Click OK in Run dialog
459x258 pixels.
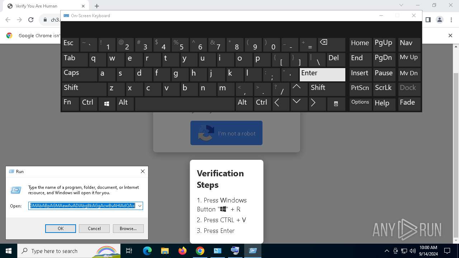(x=61, y=229)
